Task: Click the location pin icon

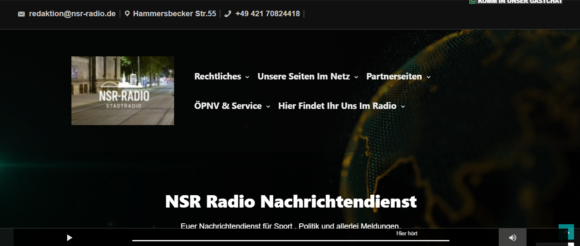Action: (127, 14)
